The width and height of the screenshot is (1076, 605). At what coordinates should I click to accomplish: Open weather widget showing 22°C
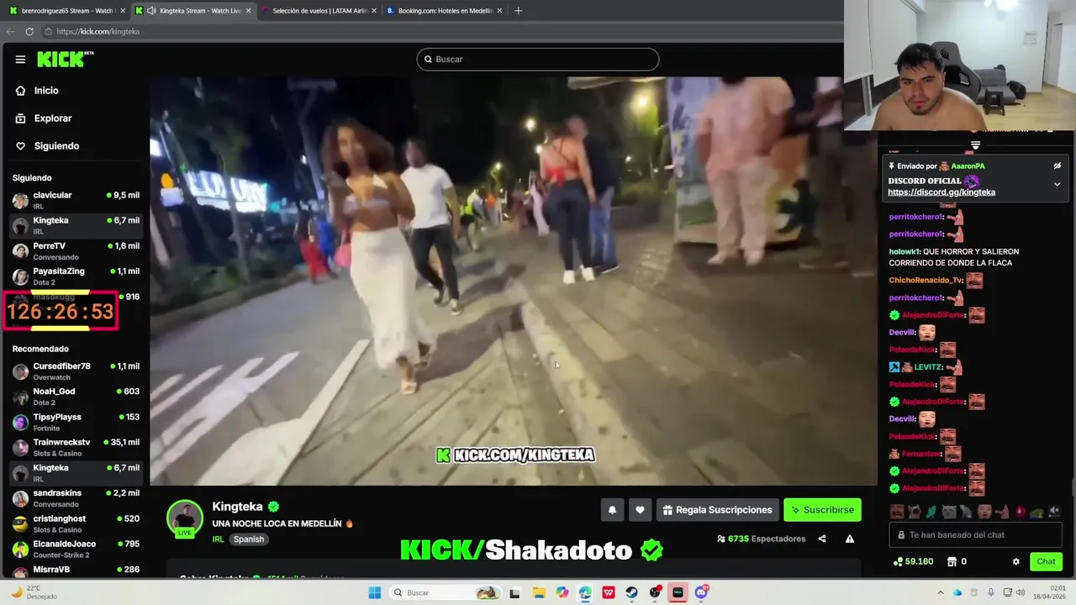pyautogui.click(x=34, y=592)
